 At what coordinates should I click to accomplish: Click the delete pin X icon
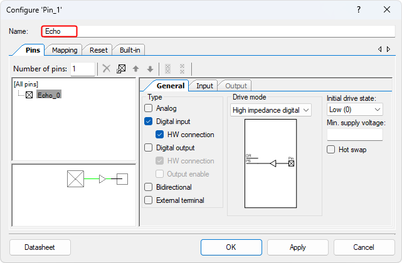[107, 69]
